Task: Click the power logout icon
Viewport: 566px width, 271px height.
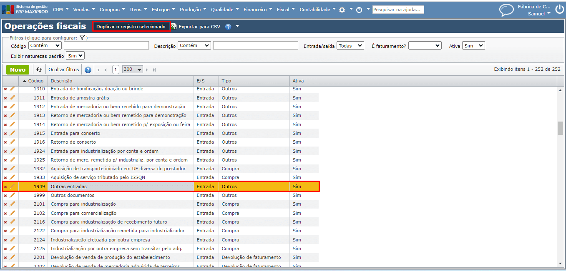Action: pyautogui.click(x=559, y=10)
